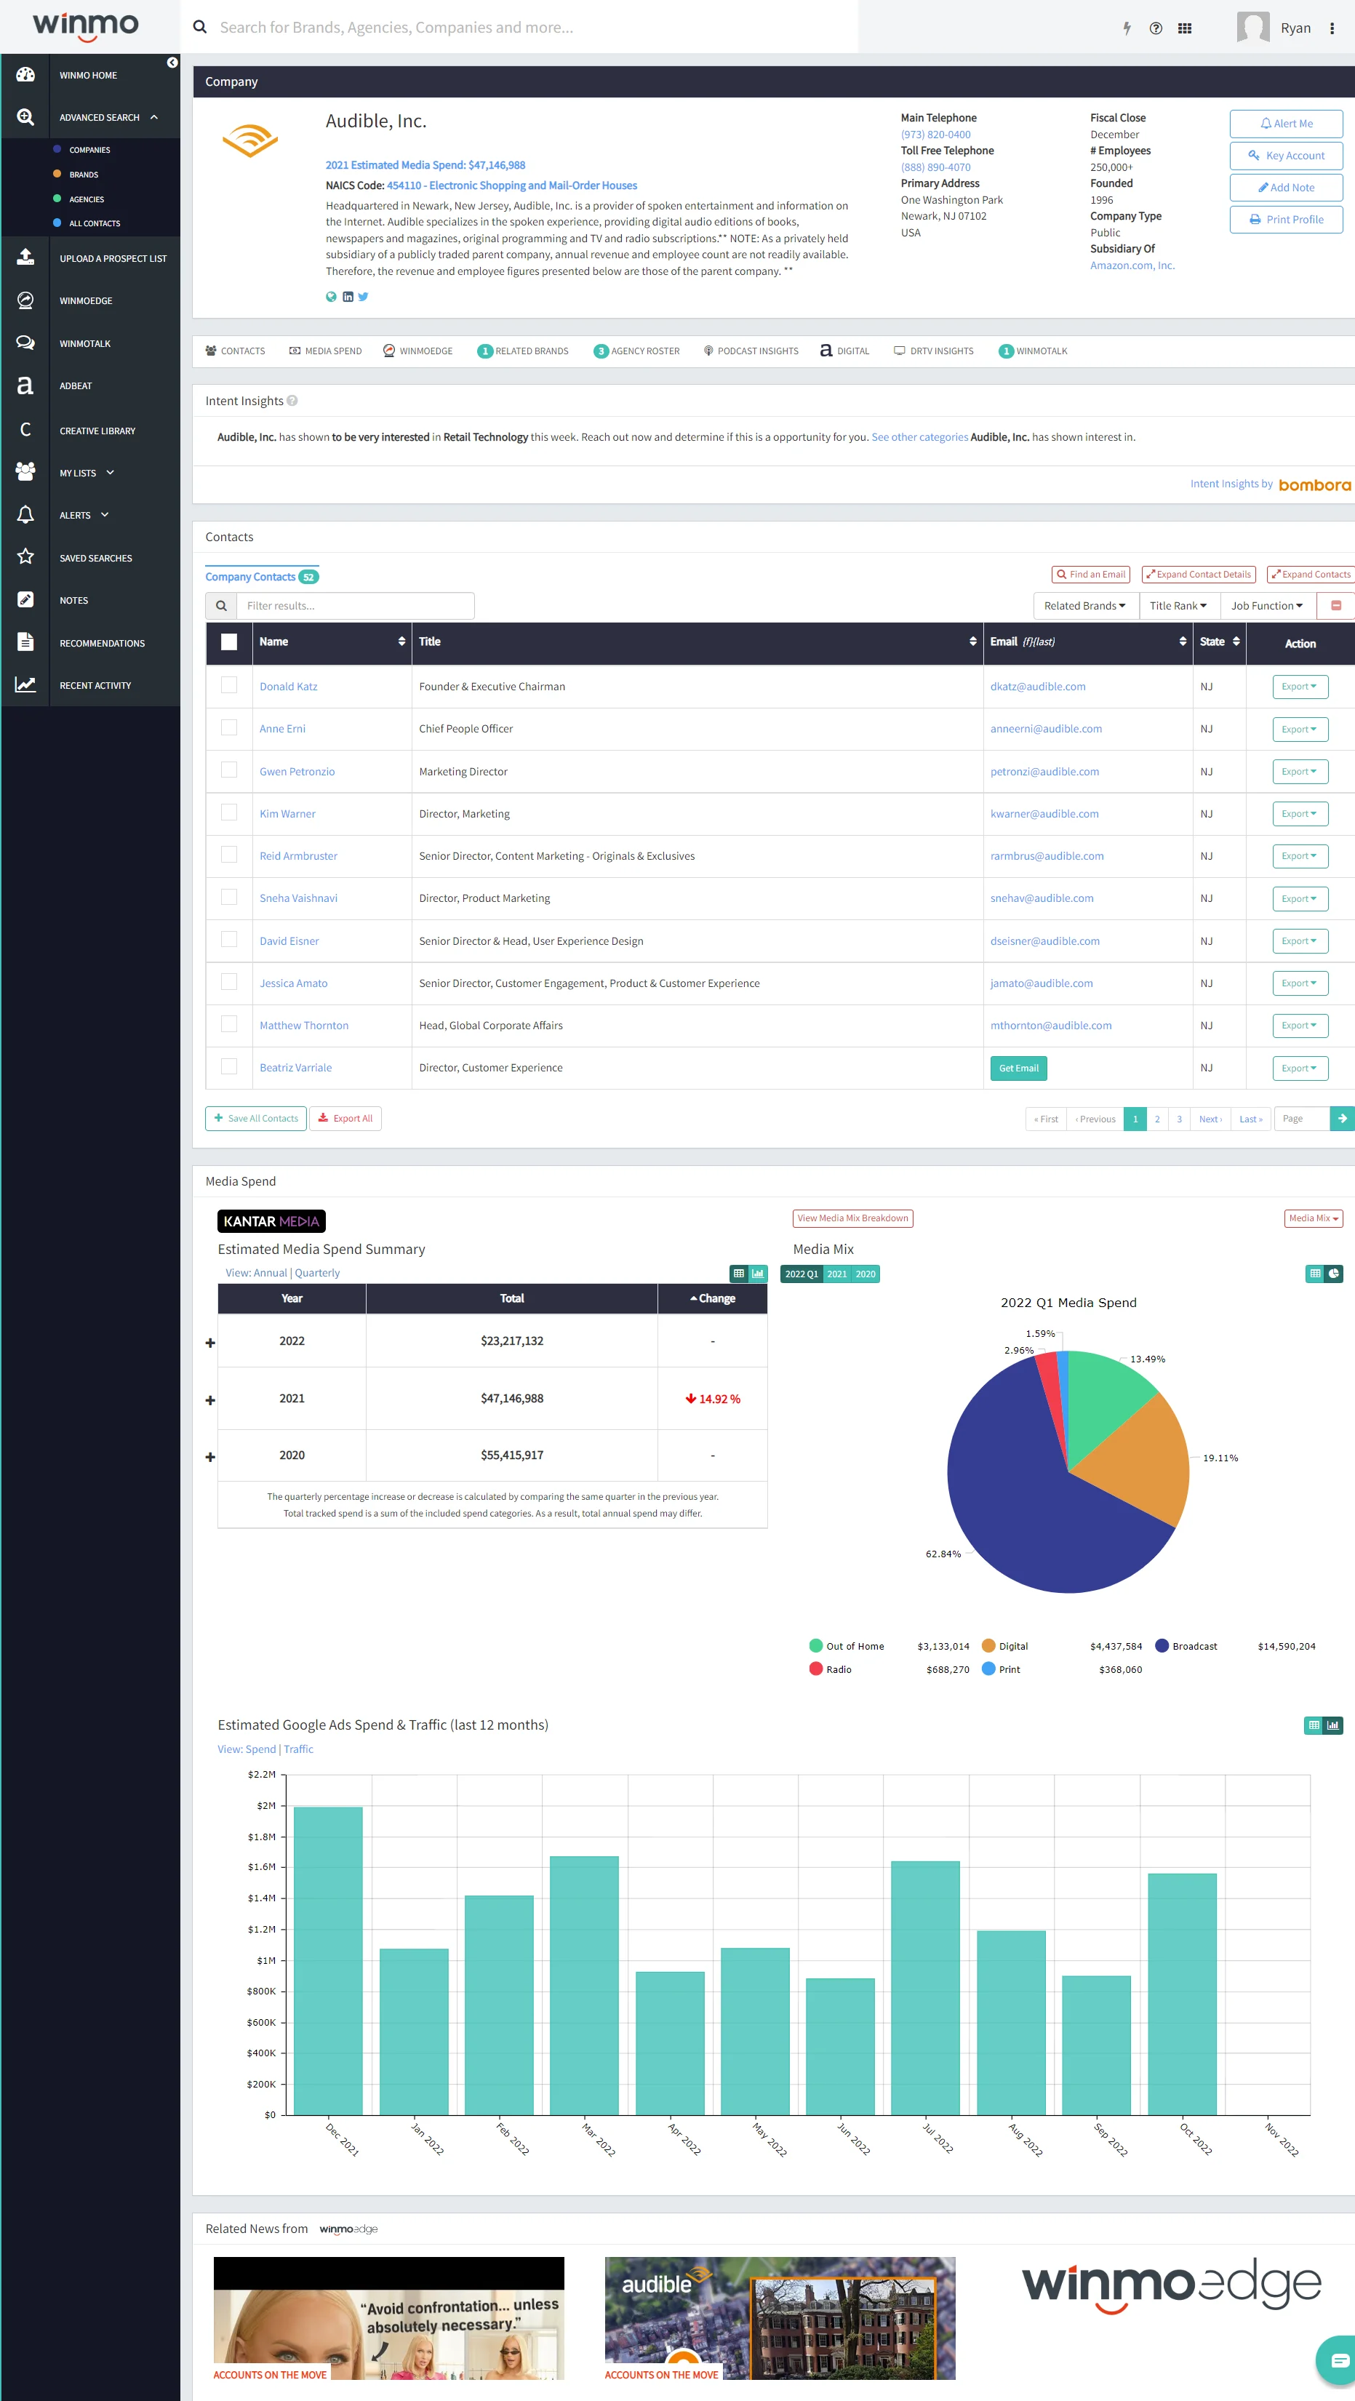1355x2401 pixels.
Task: Click the Print Profile button
Action: (1286, 220)
